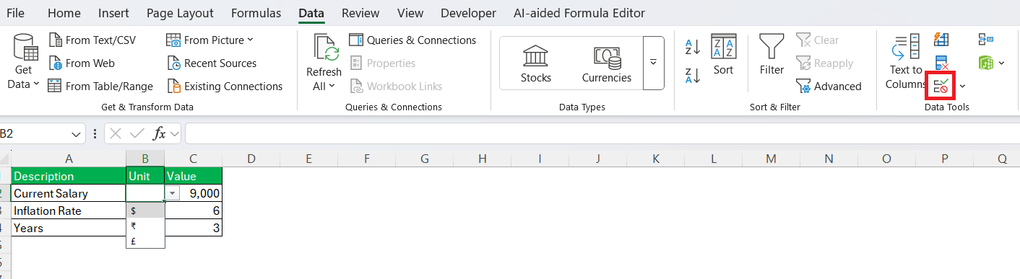Click the Name Box field

coord(35,133)
